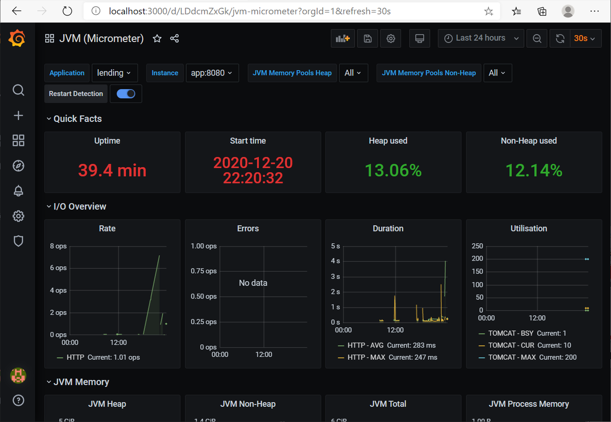Open browser collections icon
This screenshot has height=422, width=611.
(x=542, y=11)
